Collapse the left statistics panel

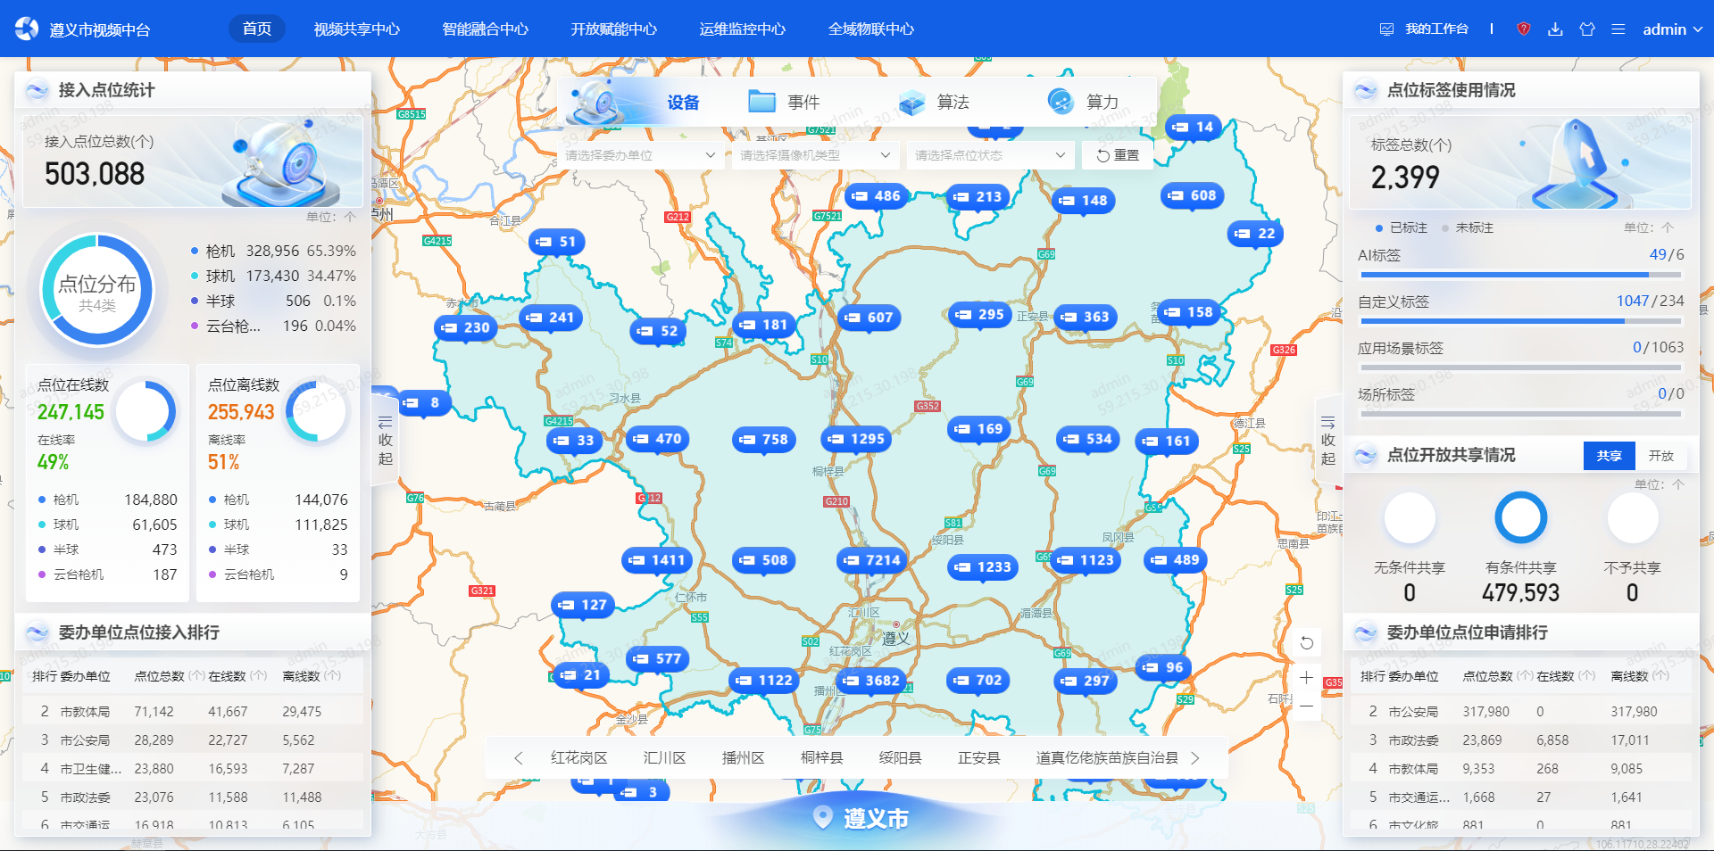(x=385, y=441)
